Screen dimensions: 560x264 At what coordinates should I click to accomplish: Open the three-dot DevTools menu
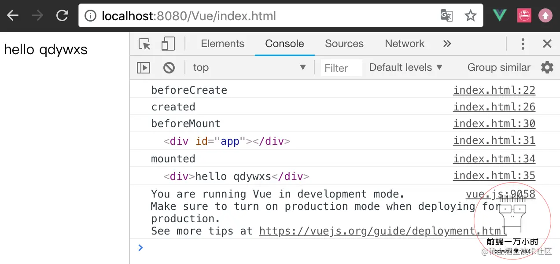click(523, 44)
